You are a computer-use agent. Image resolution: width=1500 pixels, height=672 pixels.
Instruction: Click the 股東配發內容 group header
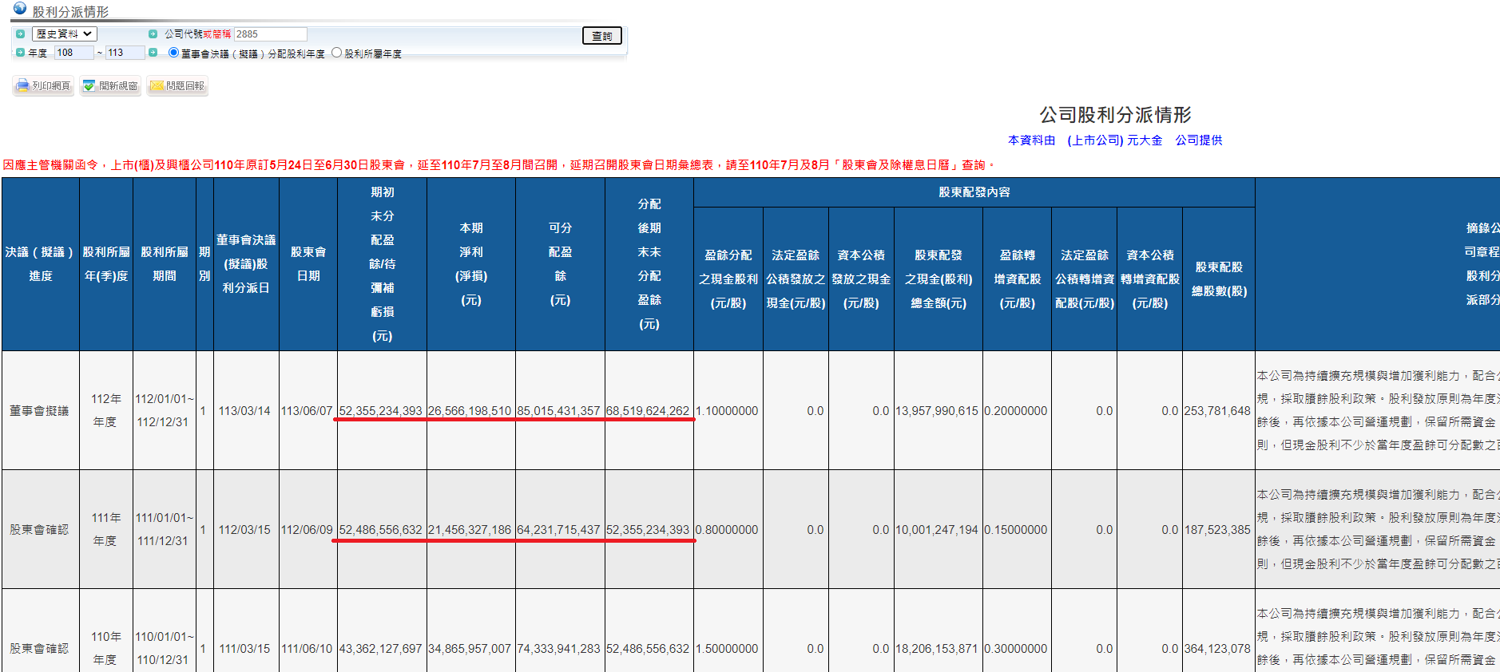tap(974, 192)
